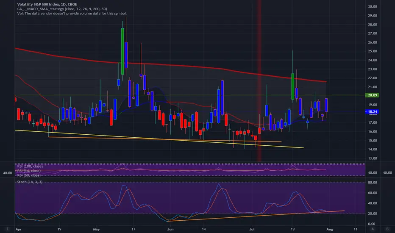Click the 80.00 Stoch axis value
395x233 pixels.
(373, 182)
